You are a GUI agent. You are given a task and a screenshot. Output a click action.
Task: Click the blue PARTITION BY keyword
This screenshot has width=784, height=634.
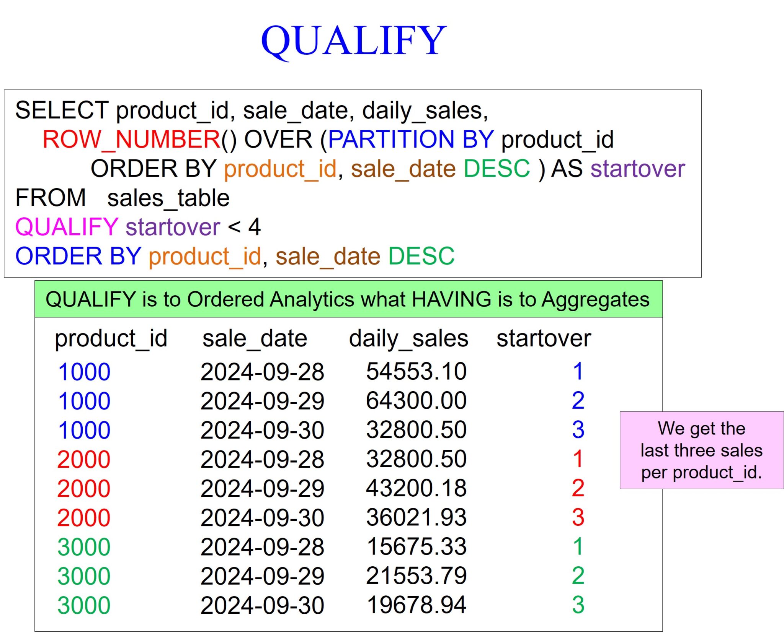click(x=411, y=139)
